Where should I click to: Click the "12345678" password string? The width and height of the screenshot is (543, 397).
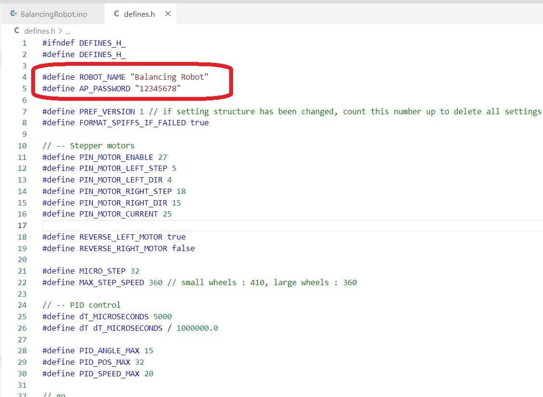tap(158, 88)
